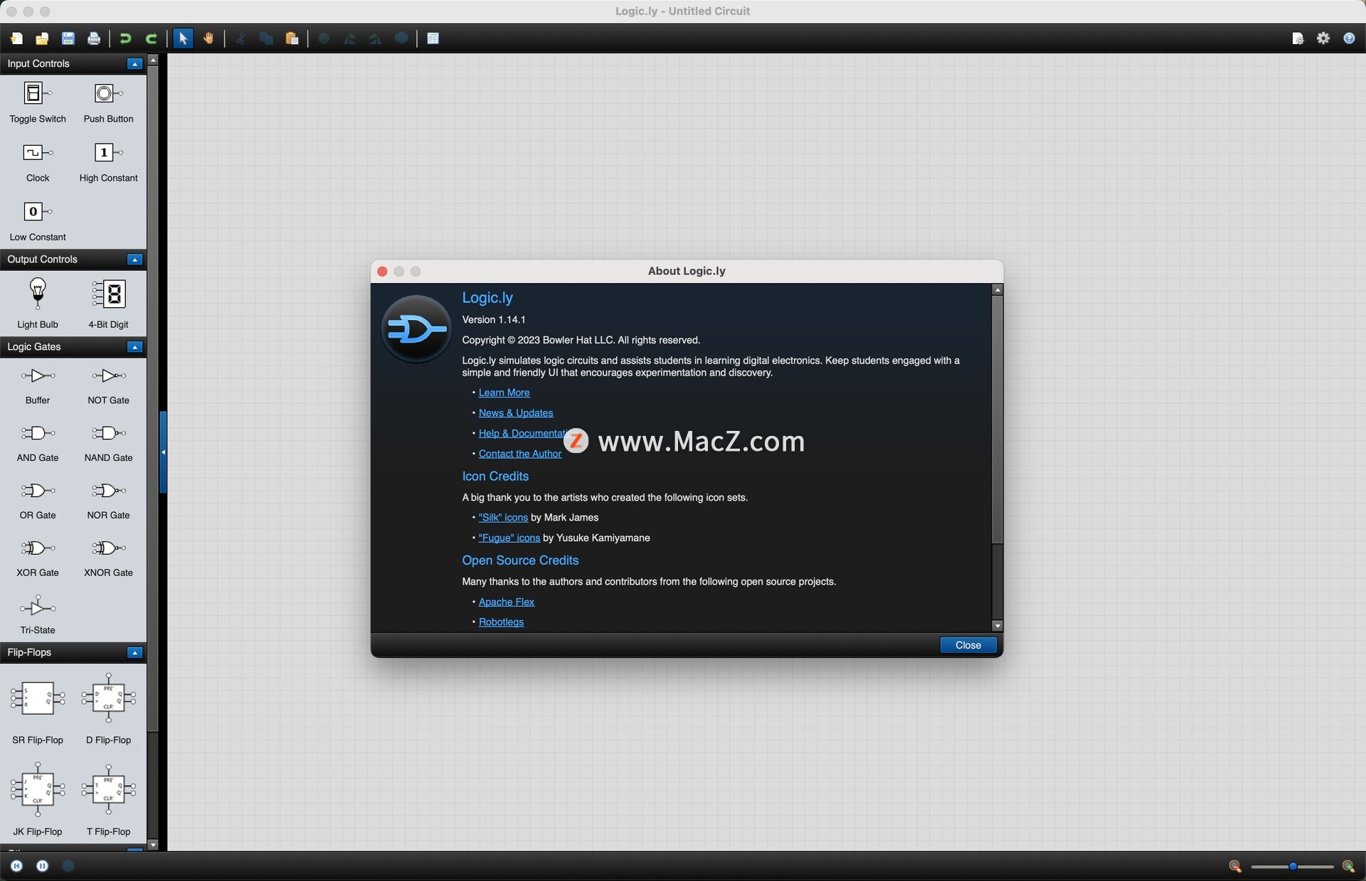
Task: Reset simulation with bottom-left rewind button
Action: [x=16, y=865]
